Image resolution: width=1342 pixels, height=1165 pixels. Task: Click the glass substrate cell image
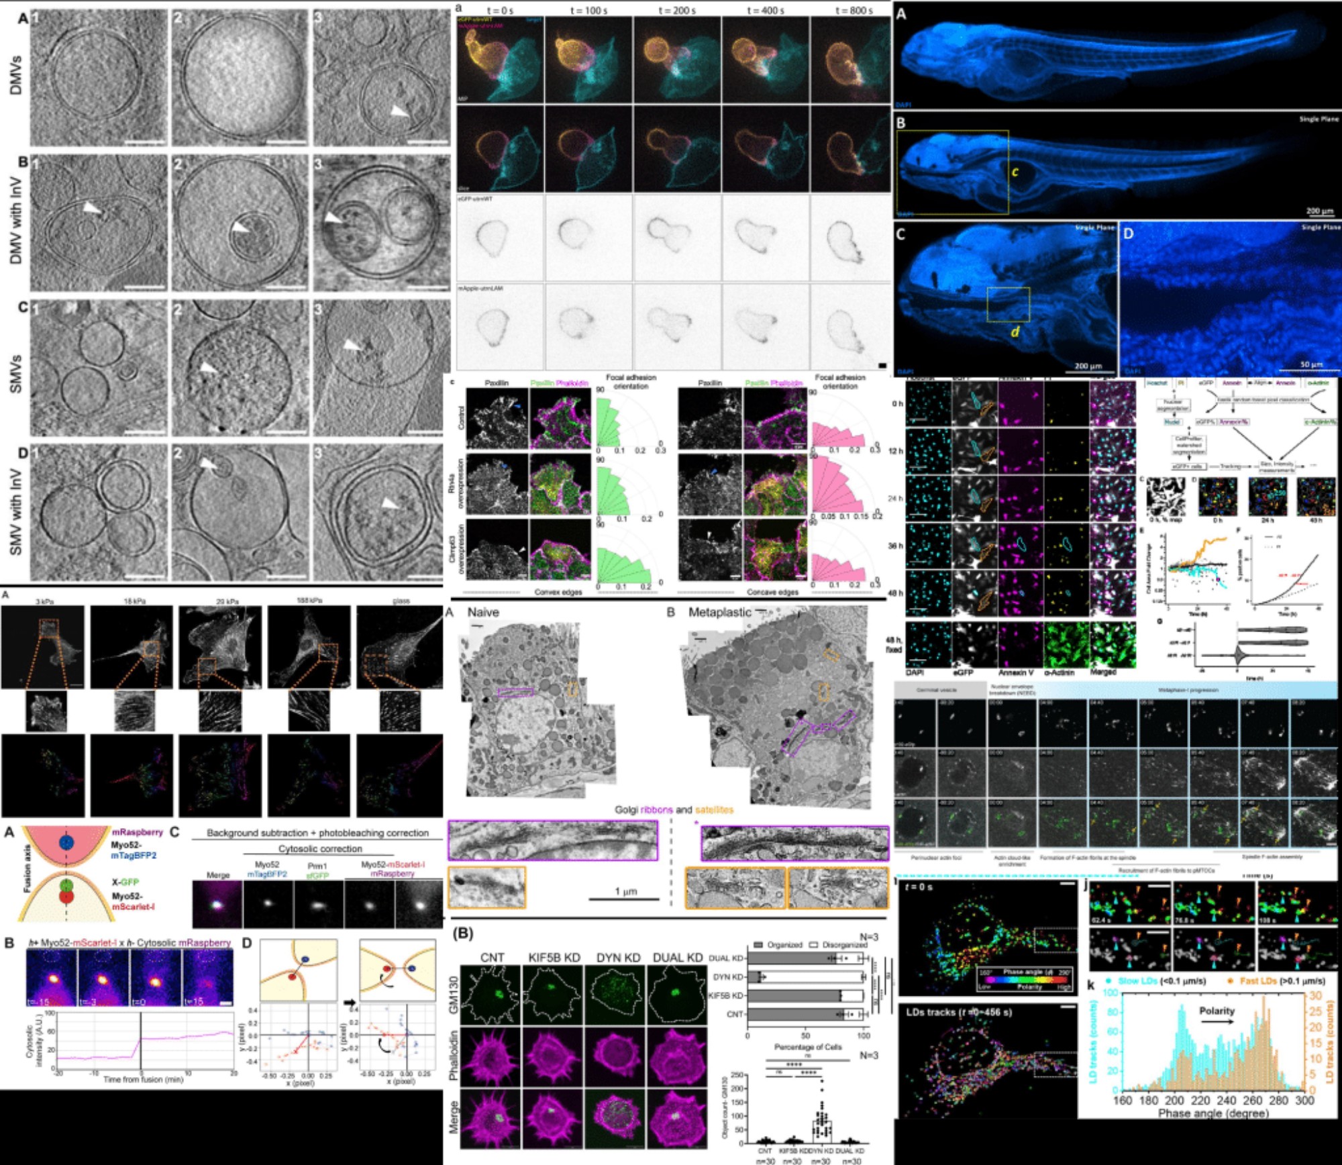coord(400,647)
